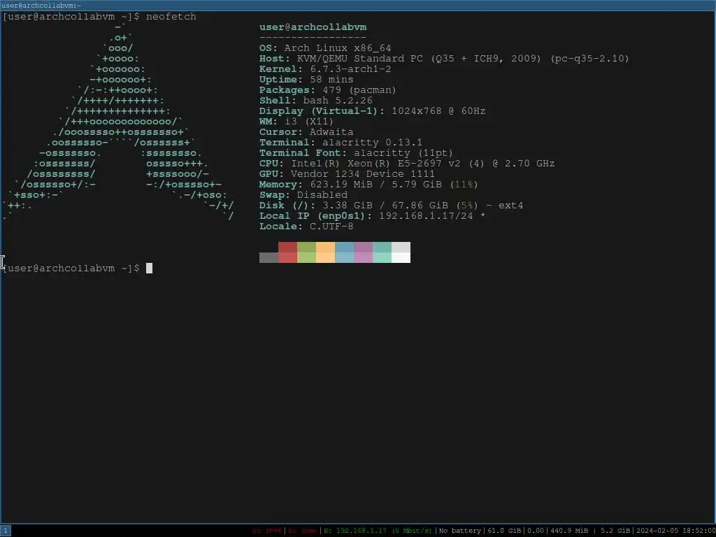
Task: Click the blue color block in palette
Action: tap(344, 252)
